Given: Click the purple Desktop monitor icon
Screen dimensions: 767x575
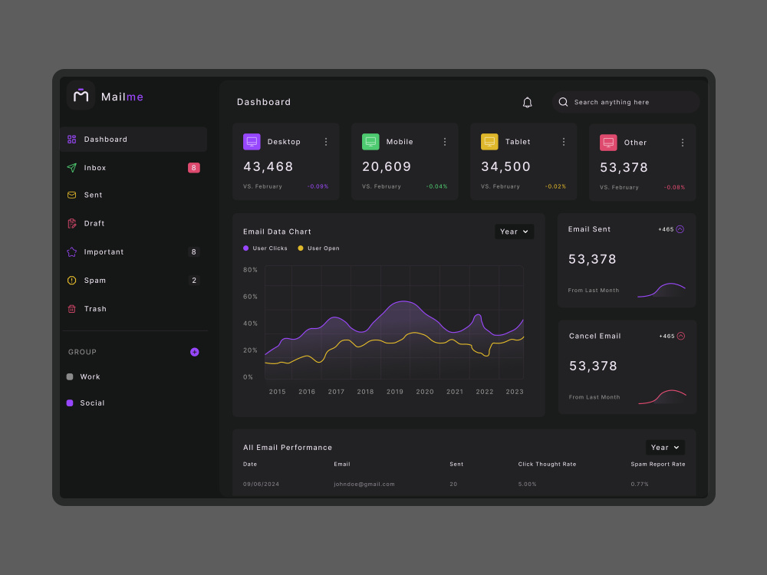Looking at the screenshot, I should pyautogui.click(x=252, y=142).
